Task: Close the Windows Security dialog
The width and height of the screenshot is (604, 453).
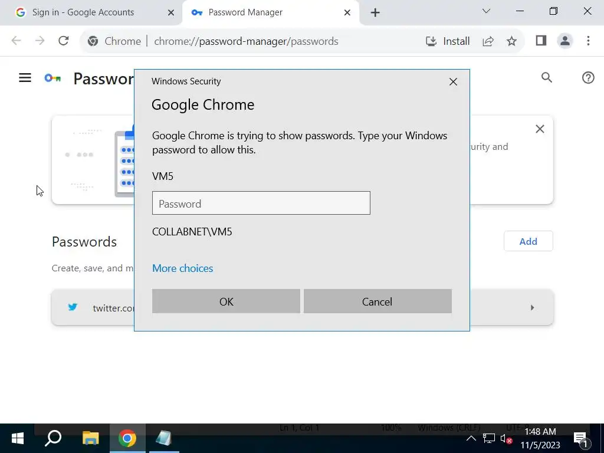Action: pyautogui.click(x=453, y=81)
